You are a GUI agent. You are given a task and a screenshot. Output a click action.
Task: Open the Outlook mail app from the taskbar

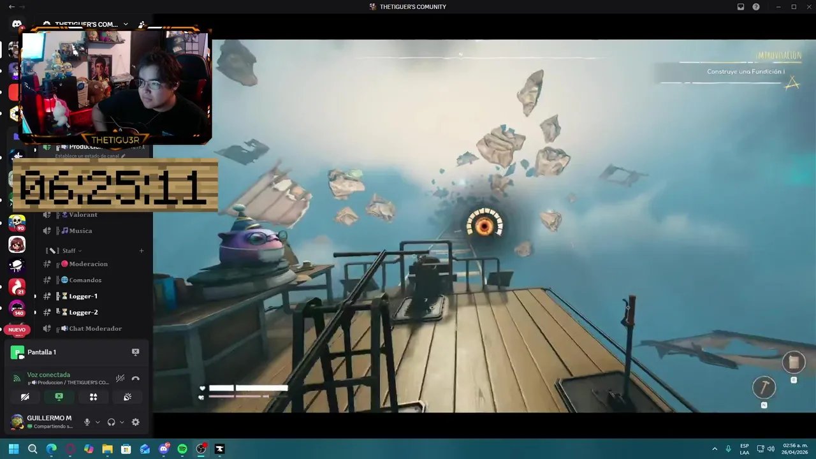pyautogui.click(x=145, y=449)
